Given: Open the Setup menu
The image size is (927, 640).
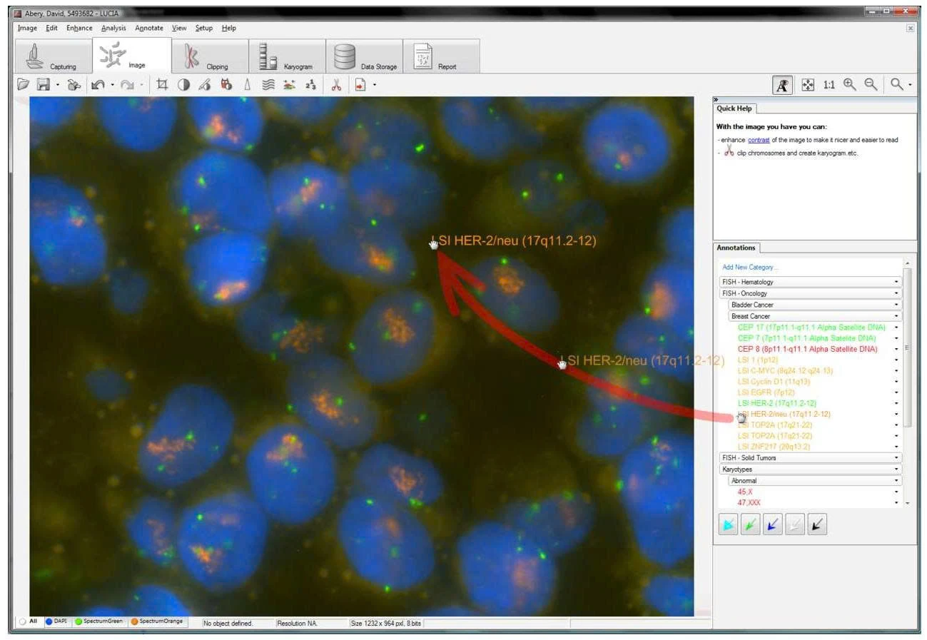Looking at the screenshot, I should [x=204, y=28].
